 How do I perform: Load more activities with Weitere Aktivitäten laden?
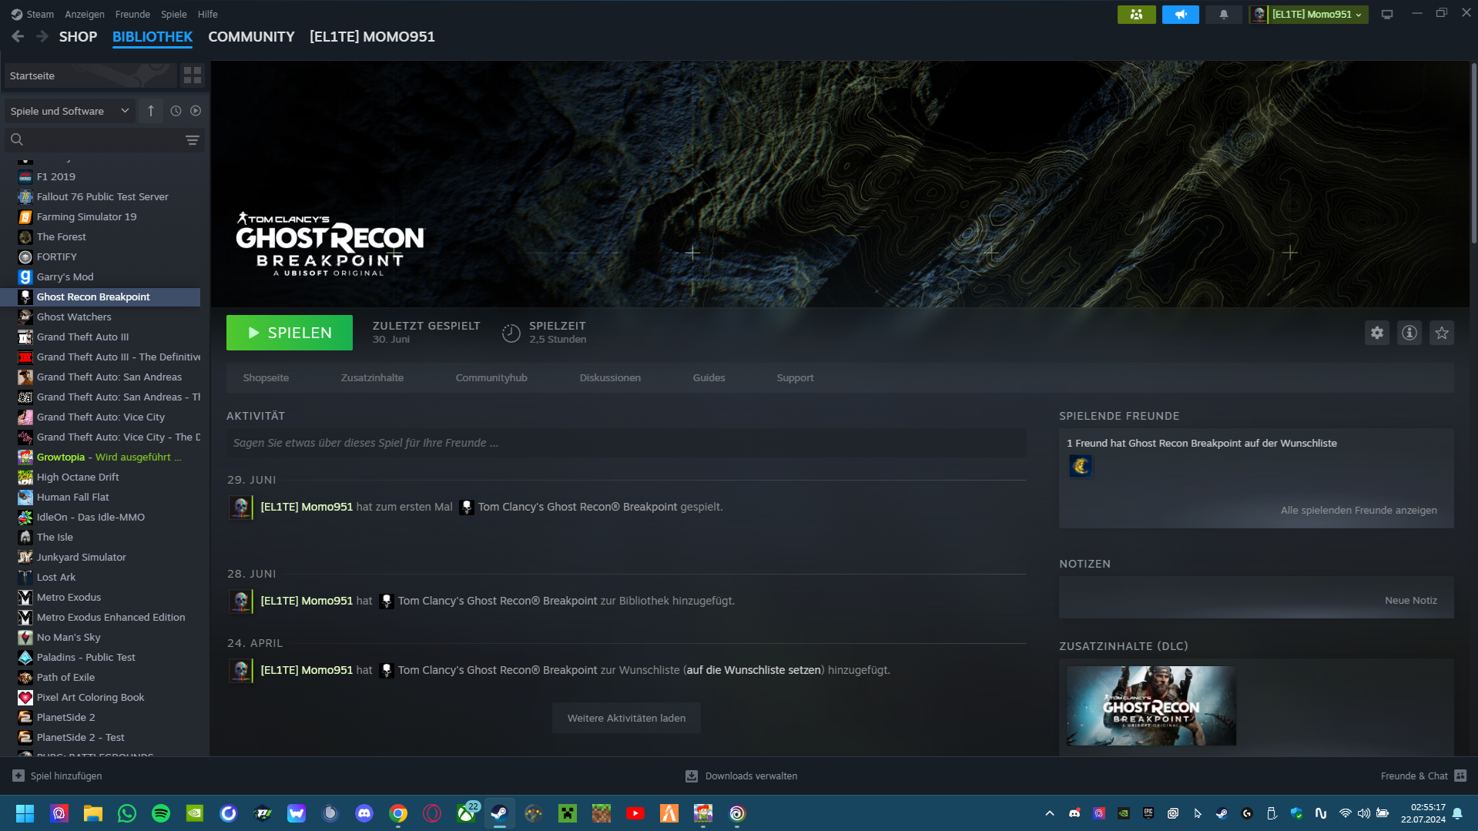click(626, 718)
